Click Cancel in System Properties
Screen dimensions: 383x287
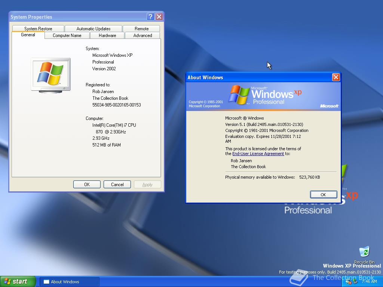click(117, 185)
